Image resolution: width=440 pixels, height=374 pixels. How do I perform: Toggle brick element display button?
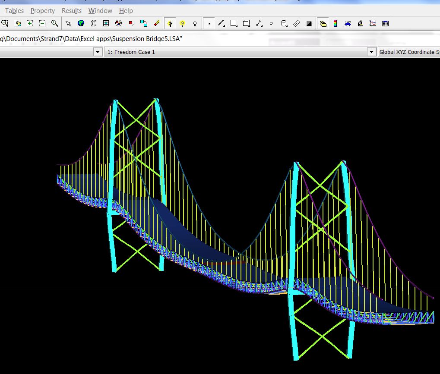tap(246, 23)
